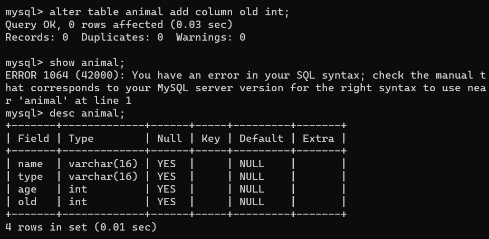Click the Field column header
The width and height of the screenshot is (489, 239).
tap(33, 139)
